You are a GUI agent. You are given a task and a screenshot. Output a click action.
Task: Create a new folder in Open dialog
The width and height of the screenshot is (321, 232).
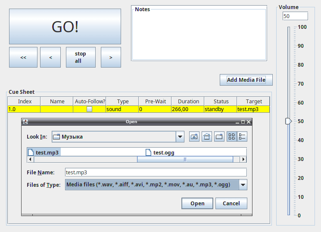[x=219, y=136]
